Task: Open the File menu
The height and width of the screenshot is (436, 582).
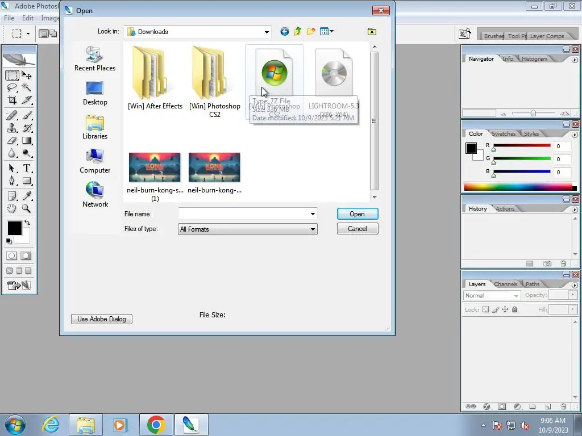Action: click(9, 18)
